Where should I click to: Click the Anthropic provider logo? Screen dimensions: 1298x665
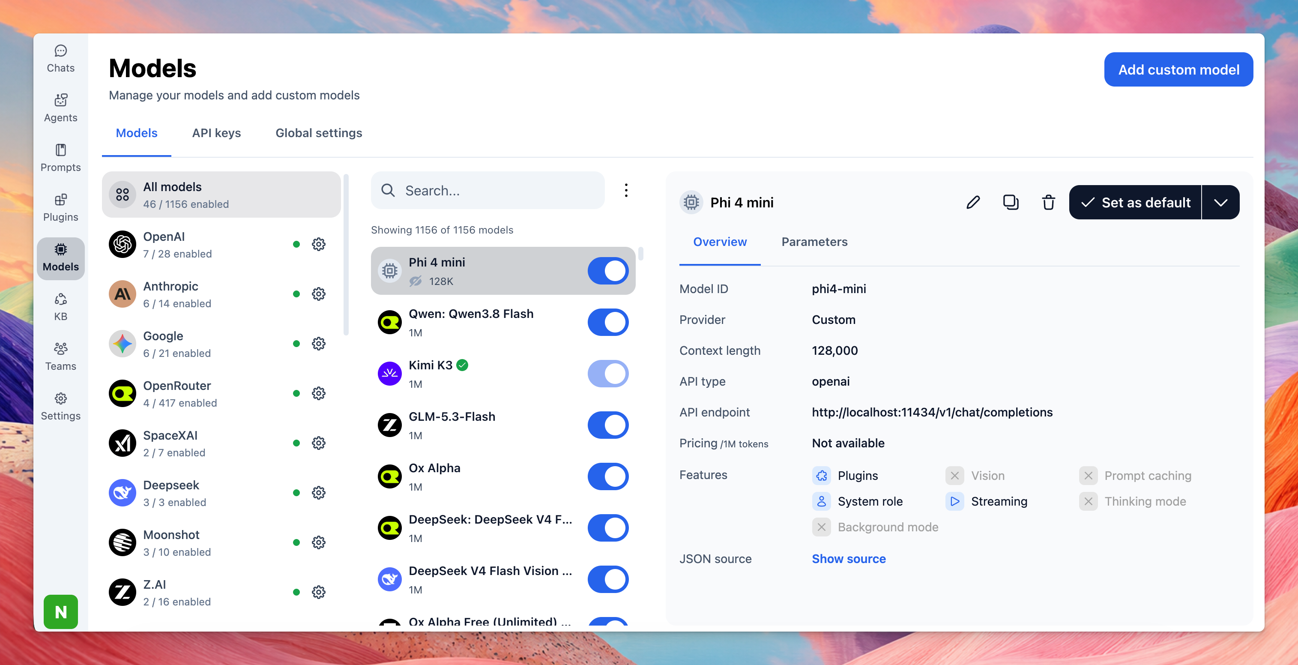click(x=123, y=294)
